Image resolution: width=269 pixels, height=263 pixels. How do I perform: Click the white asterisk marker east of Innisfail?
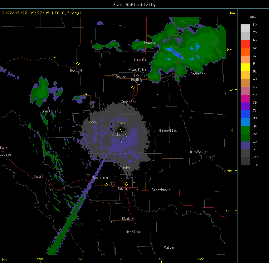coord(157,95)
